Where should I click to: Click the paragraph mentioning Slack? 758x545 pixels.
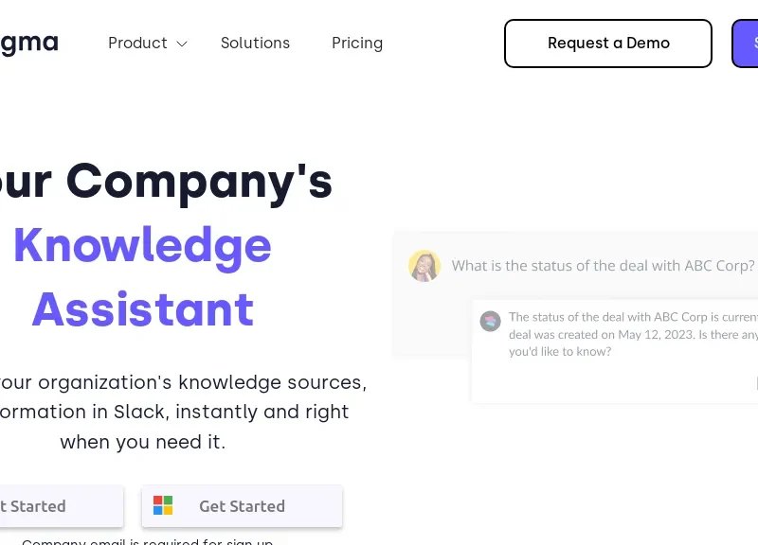coord(180,412)
